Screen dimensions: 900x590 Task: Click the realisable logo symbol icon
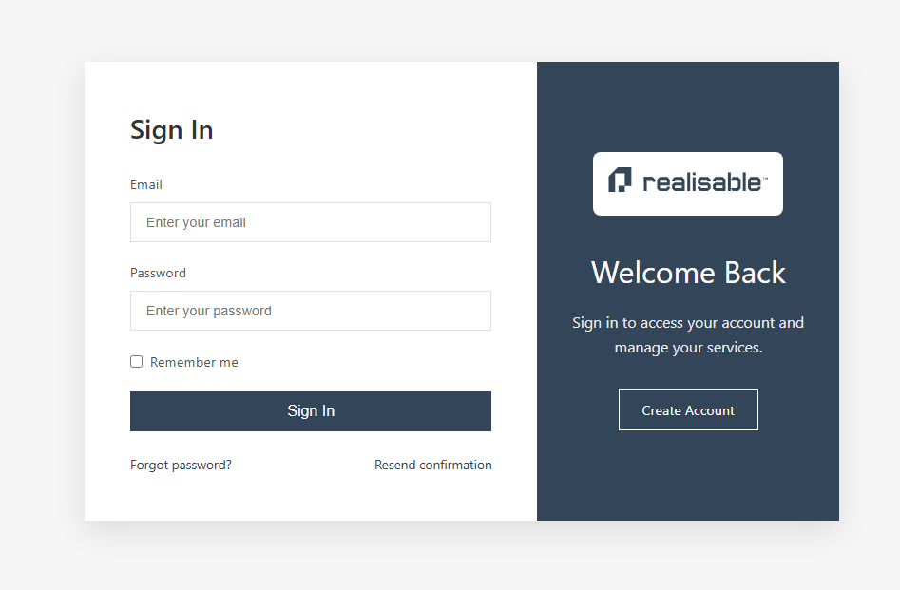tap(620, 181)
